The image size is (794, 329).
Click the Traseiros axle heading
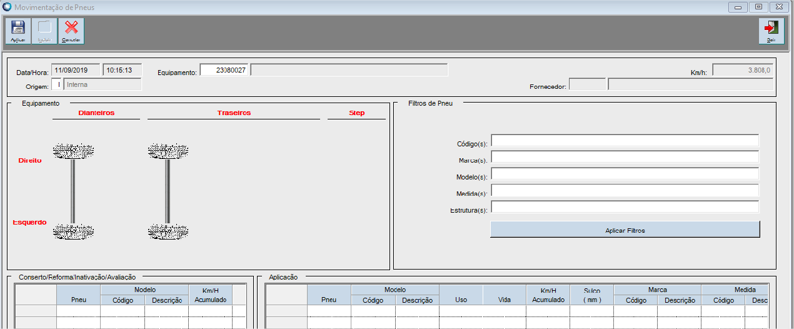pyautogui.click(x=234, y=113)
